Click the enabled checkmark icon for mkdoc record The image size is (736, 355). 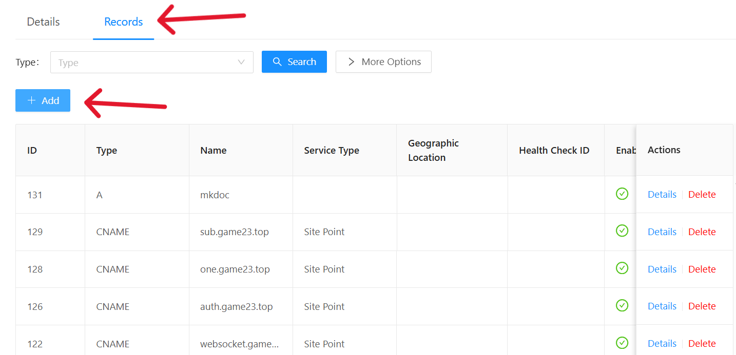pyautogui.click(x=622, y=194)
